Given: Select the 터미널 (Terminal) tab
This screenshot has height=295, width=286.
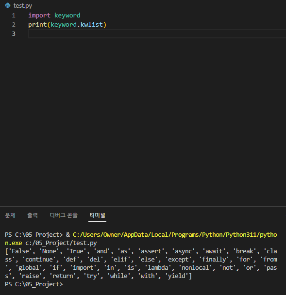Looking at the screenshot, I should [x=97, y=215].
